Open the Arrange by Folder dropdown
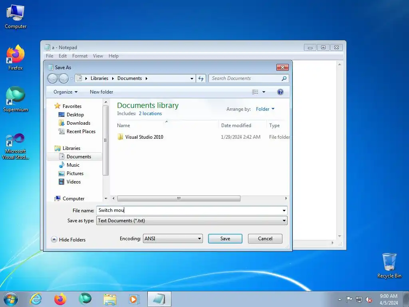The height and width of the screenshot is (307, 409). coord(265,109)
